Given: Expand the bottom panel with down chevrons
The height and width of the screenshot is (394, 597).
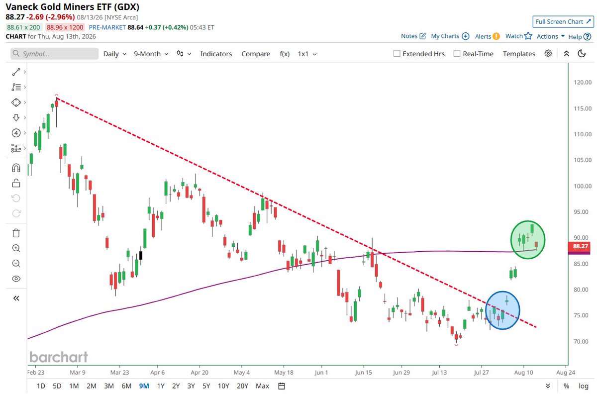Looking at the screenshot, I should [548, 386].
